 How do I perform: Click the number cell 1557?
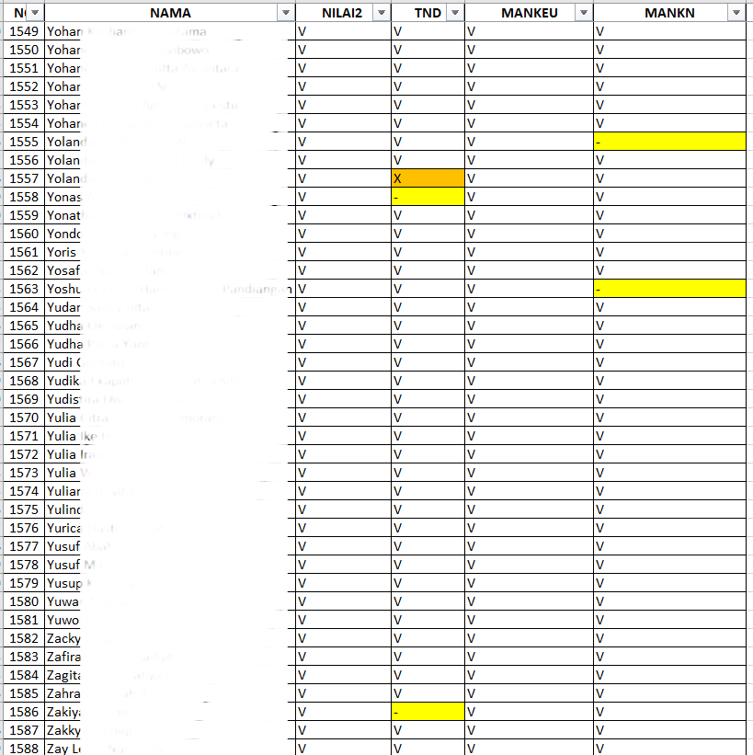24,178
